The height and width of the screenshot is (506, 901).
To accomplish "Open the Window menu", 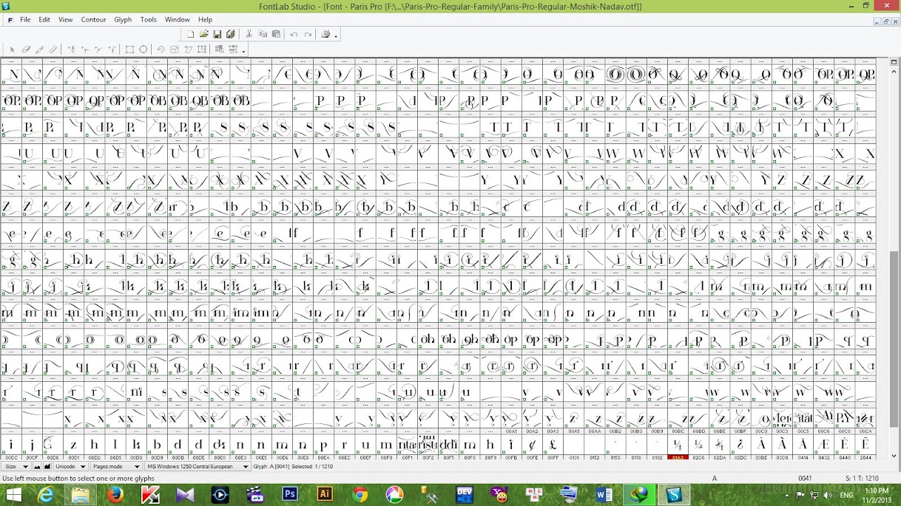I will pyautogui.click(x=178, y=20).
